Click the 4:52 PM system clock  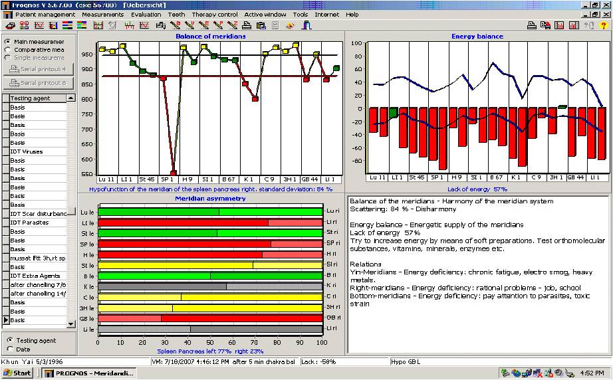point(592,373)
